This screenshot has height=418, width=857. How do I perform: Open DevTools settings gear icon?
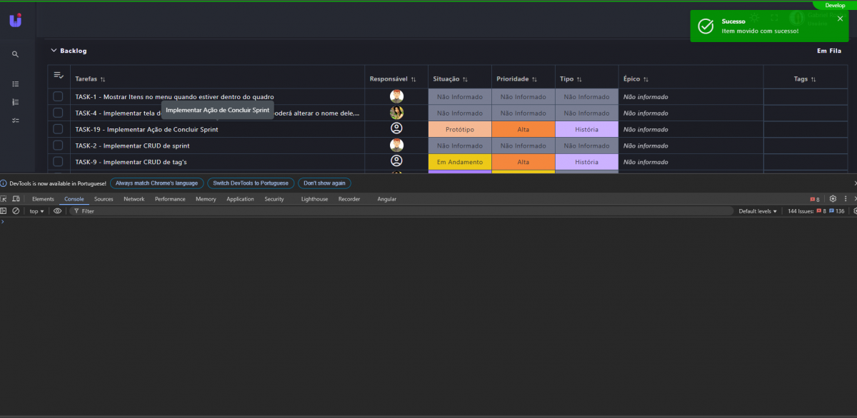coord(833,199)
